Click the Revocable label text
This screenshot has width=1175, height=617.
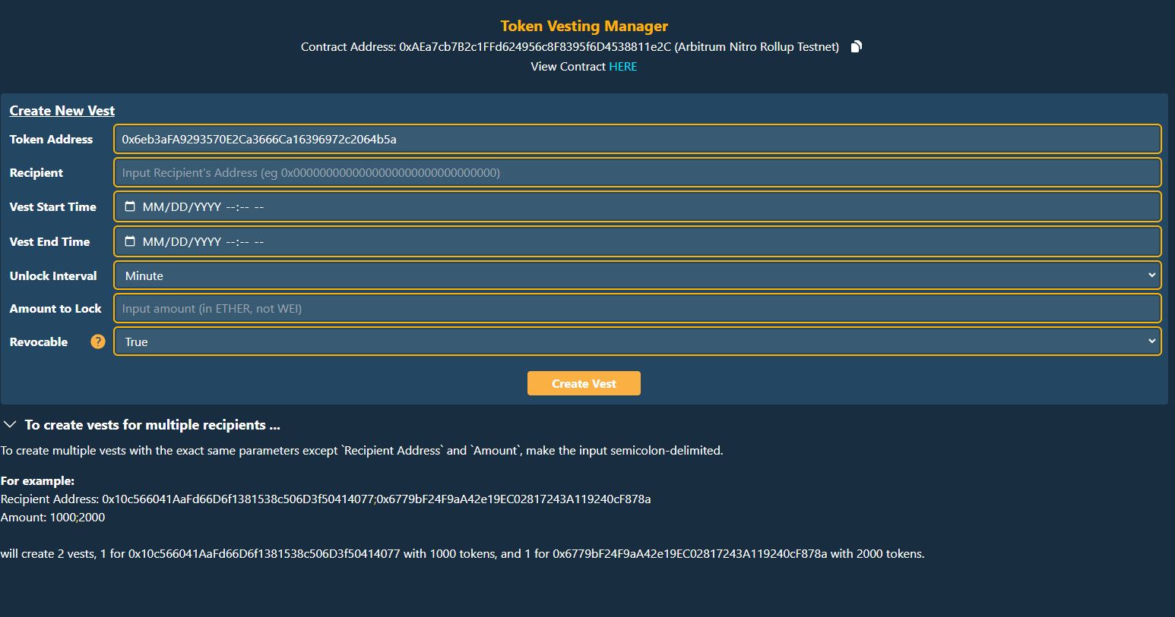coord(39,342)
